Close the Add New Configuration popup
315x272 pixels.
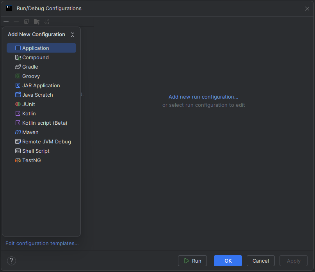click(x=73, y=34)
